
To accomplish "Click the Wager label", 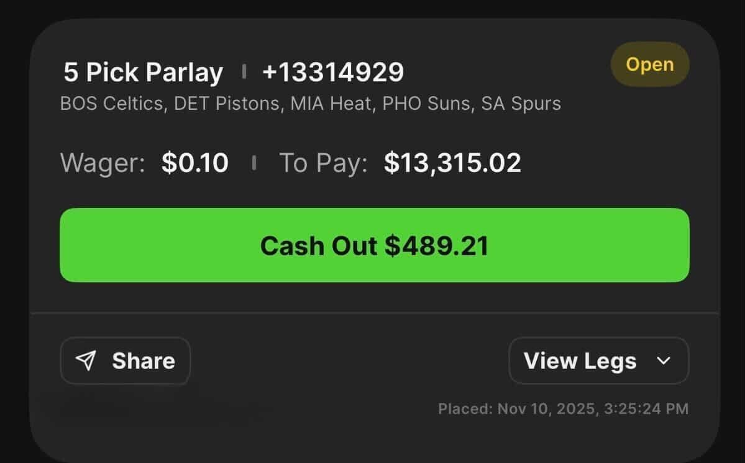I will point(103,163).
